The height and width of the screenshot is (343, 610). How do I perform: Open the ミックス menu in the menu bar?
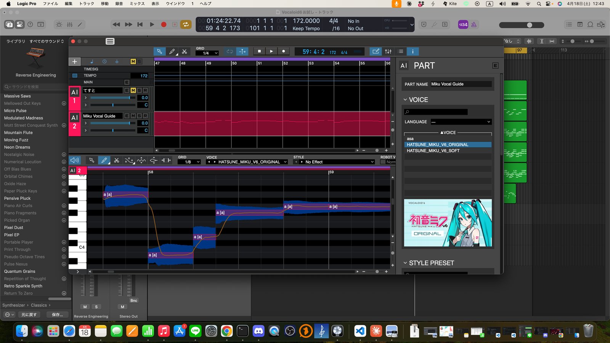pyautogui.click(x=136, y=3)
